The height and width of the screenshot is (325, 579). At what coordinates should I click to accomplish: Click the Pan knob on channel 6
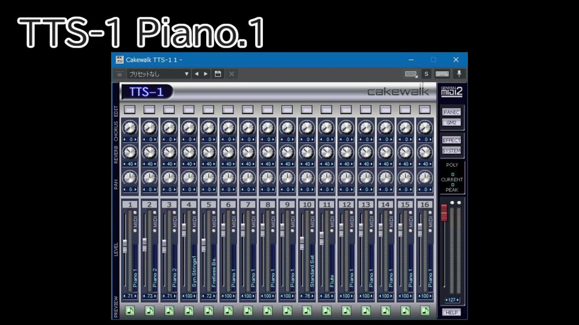[x=228, y=178]
